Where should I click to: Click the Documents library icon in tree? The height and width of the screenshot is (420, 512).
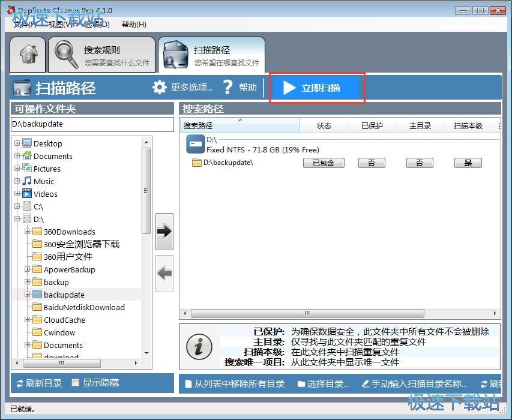pyautogui.click(x=27, y=155)
